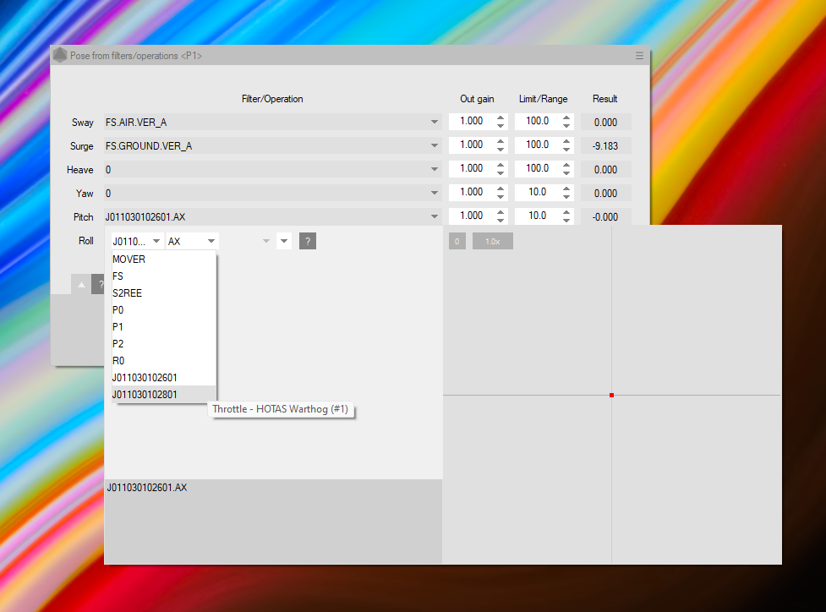Expand the Sway filter/operation dropdown

[435, 123]
